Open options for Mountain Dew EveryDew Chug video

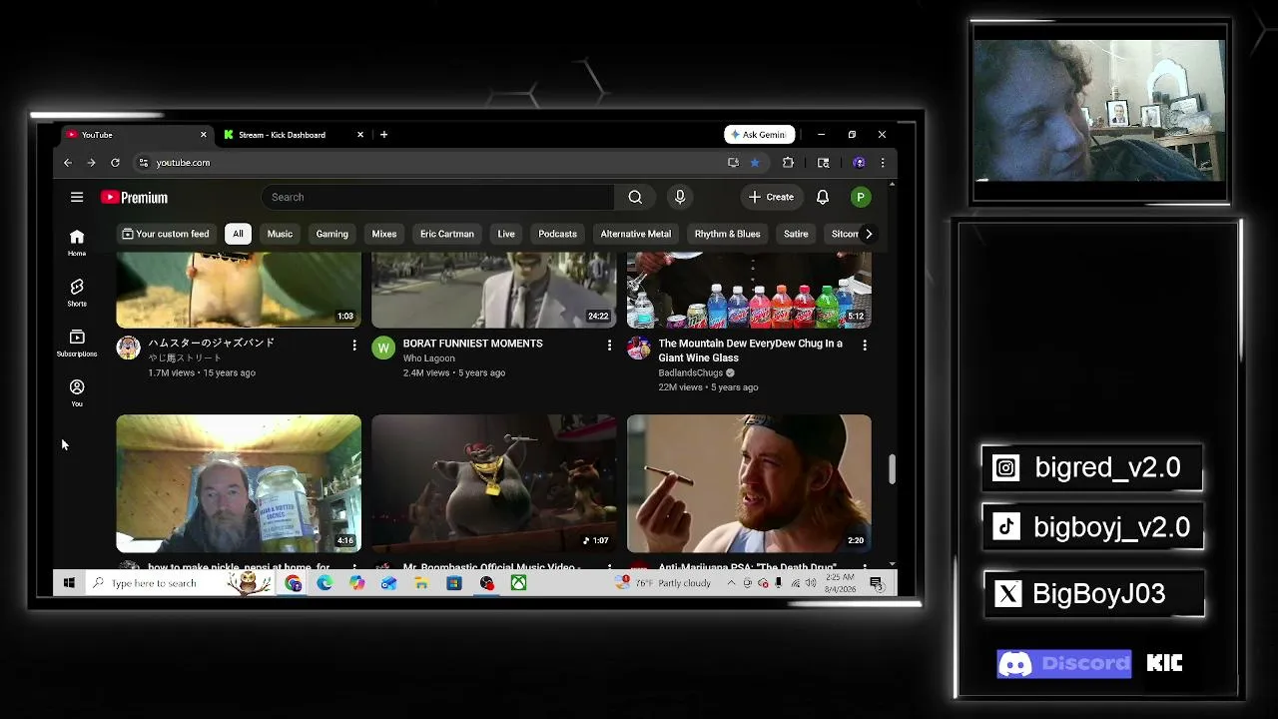[865, 345]
